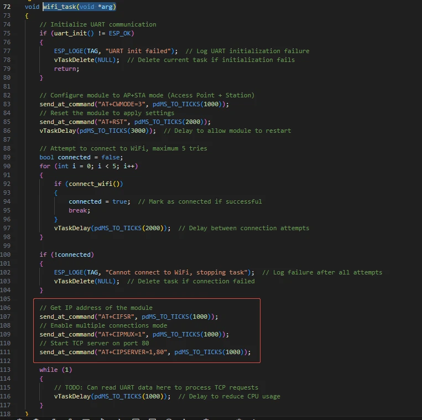Click the while (1) loop statement

pos(56,370)
